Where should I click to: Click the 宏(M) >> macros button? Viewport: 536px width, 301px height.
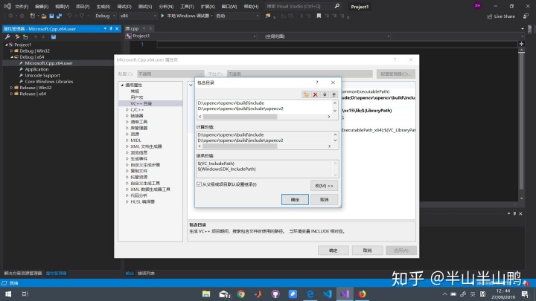click(x=324, y=186)
